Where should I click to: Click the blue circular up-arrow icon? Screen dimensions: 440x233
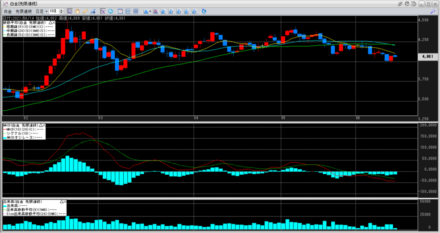point(110,11)
